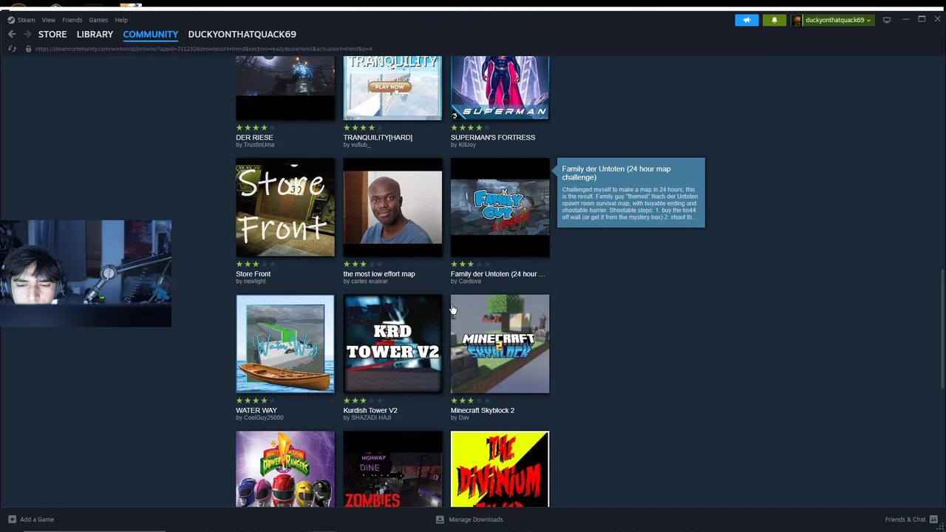This screenshot has width=946, height=532.
Task: Open The Divinium map thumbnail
Action: click(500, 469)
